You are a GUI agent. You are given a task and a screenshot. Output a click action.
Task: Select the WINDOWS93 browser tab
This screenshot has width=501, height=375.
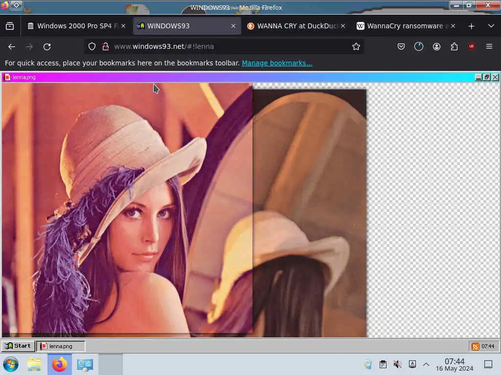click(187, 26)
